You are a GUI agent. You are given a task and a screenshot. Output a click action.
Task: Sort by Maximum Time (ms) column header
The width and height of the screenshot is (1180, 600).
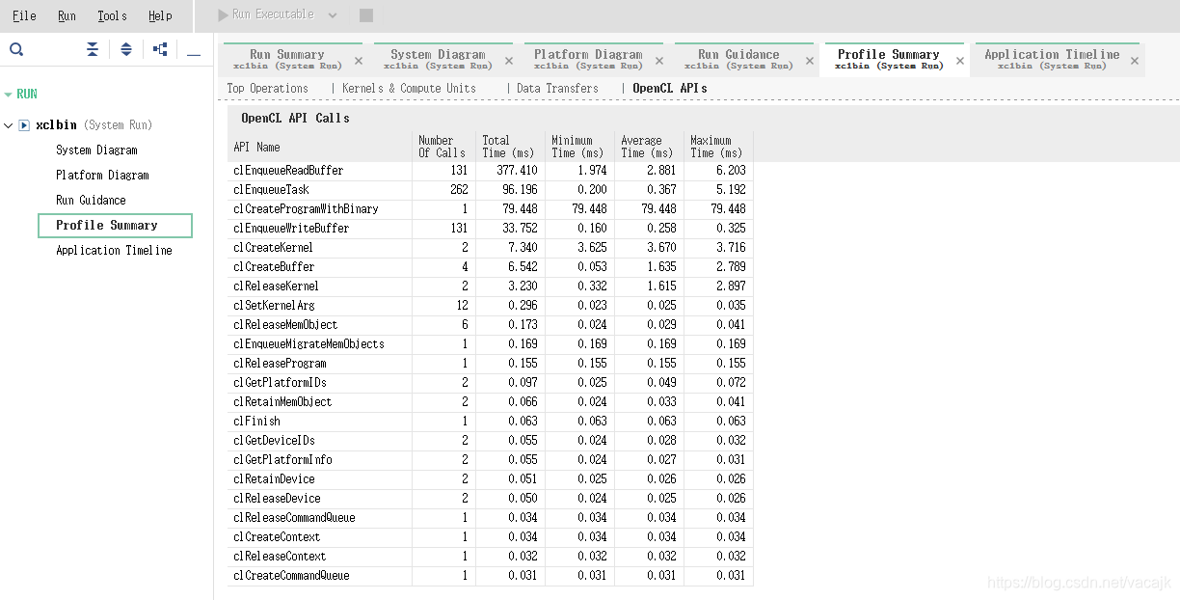coord(718,147)
